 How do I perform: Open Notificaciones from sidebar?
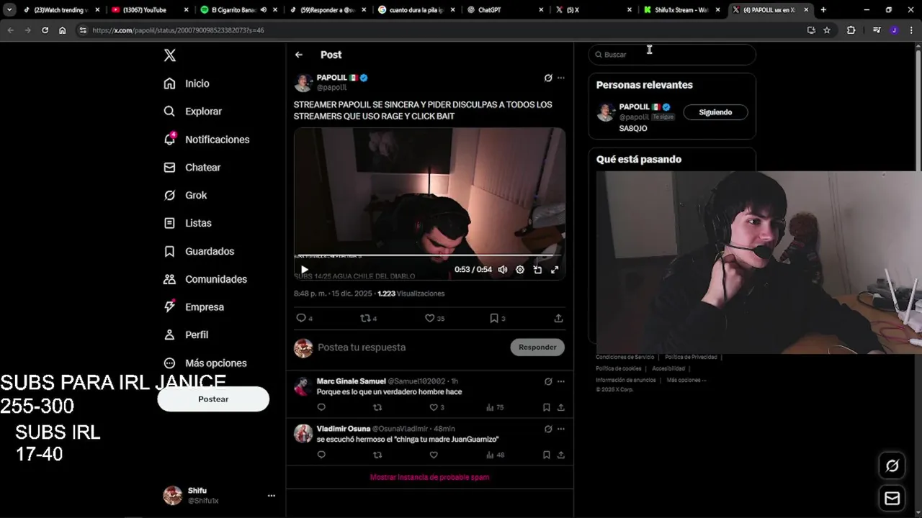[206, 140]
